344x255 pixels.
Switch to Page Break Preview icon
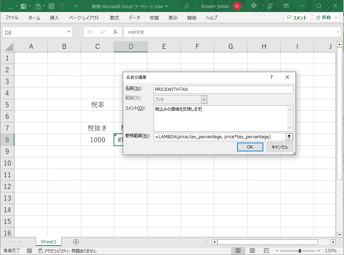266,250
